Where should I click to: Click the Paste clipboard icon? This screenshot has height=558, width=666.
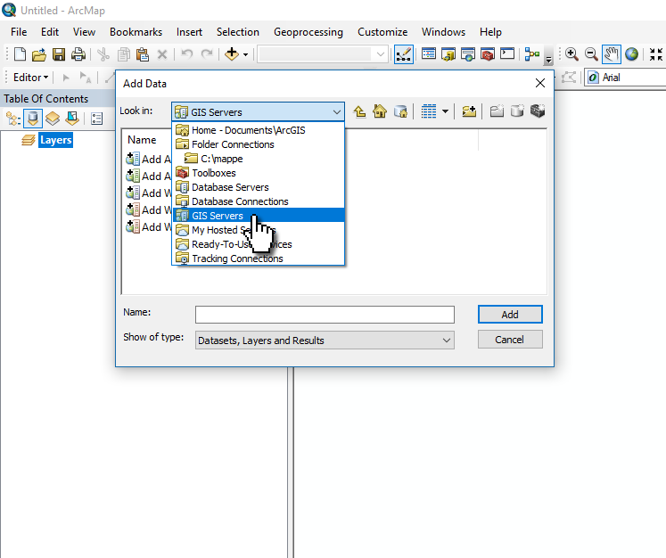click(143, 54)
